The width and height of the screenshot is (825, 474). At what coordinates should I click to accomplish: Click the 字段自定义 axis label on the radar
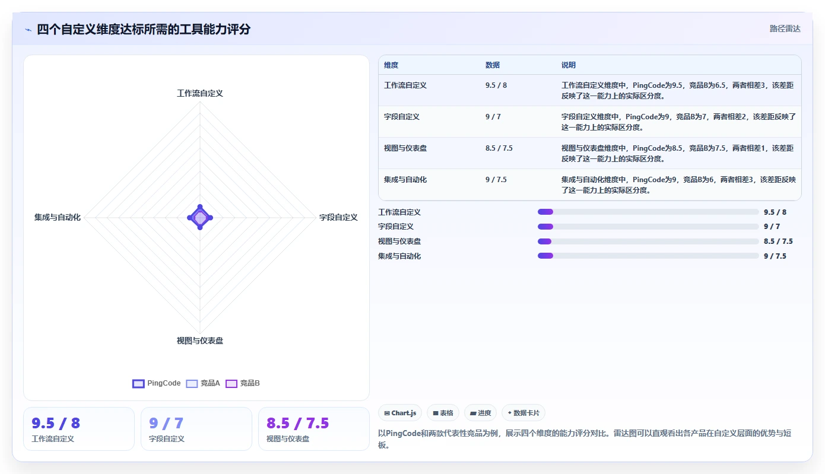338,218
